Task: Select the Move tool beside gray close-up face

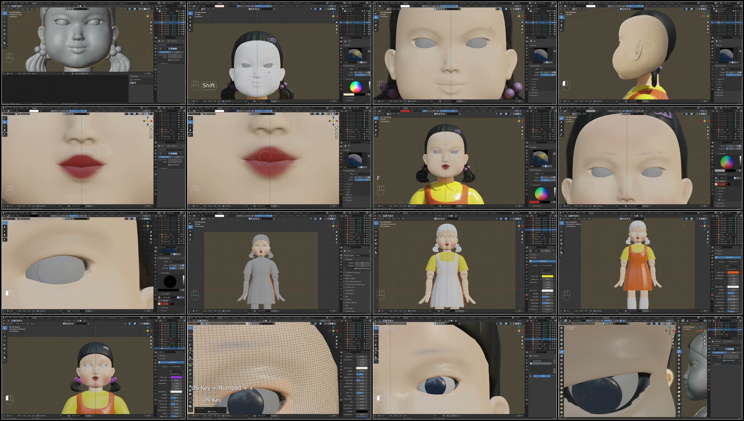Action: 5,22
